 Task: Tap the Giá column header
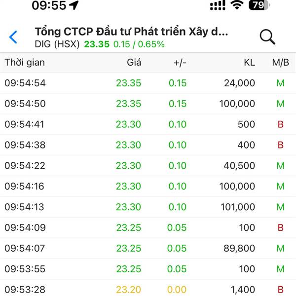(x=134, y=63)
